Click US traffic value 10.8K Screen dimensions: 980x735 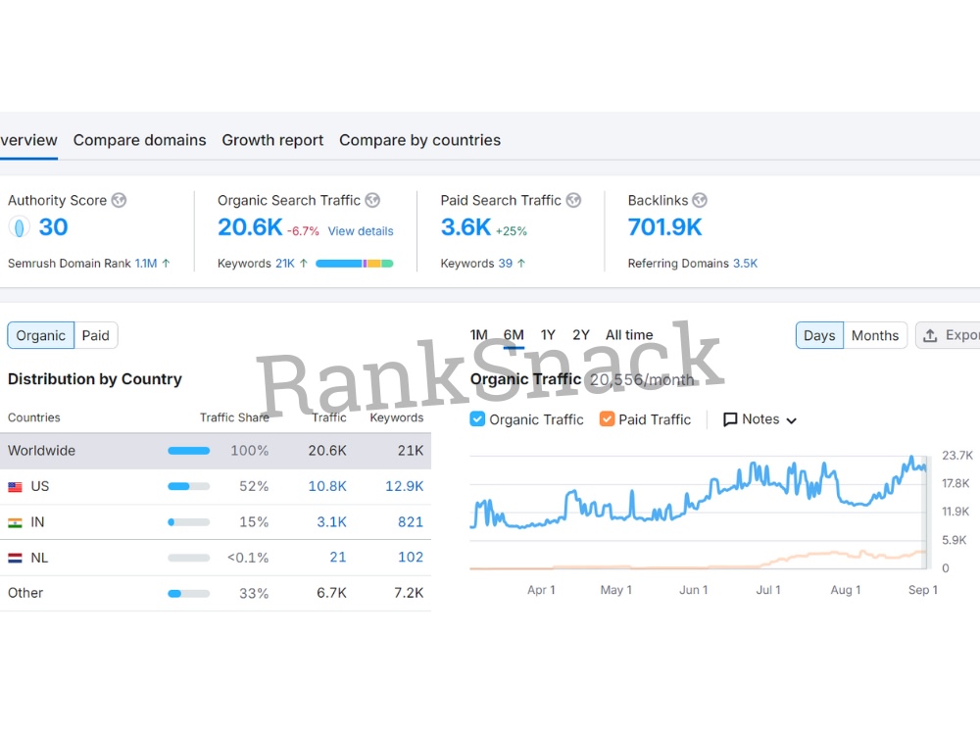coord(327,486)
